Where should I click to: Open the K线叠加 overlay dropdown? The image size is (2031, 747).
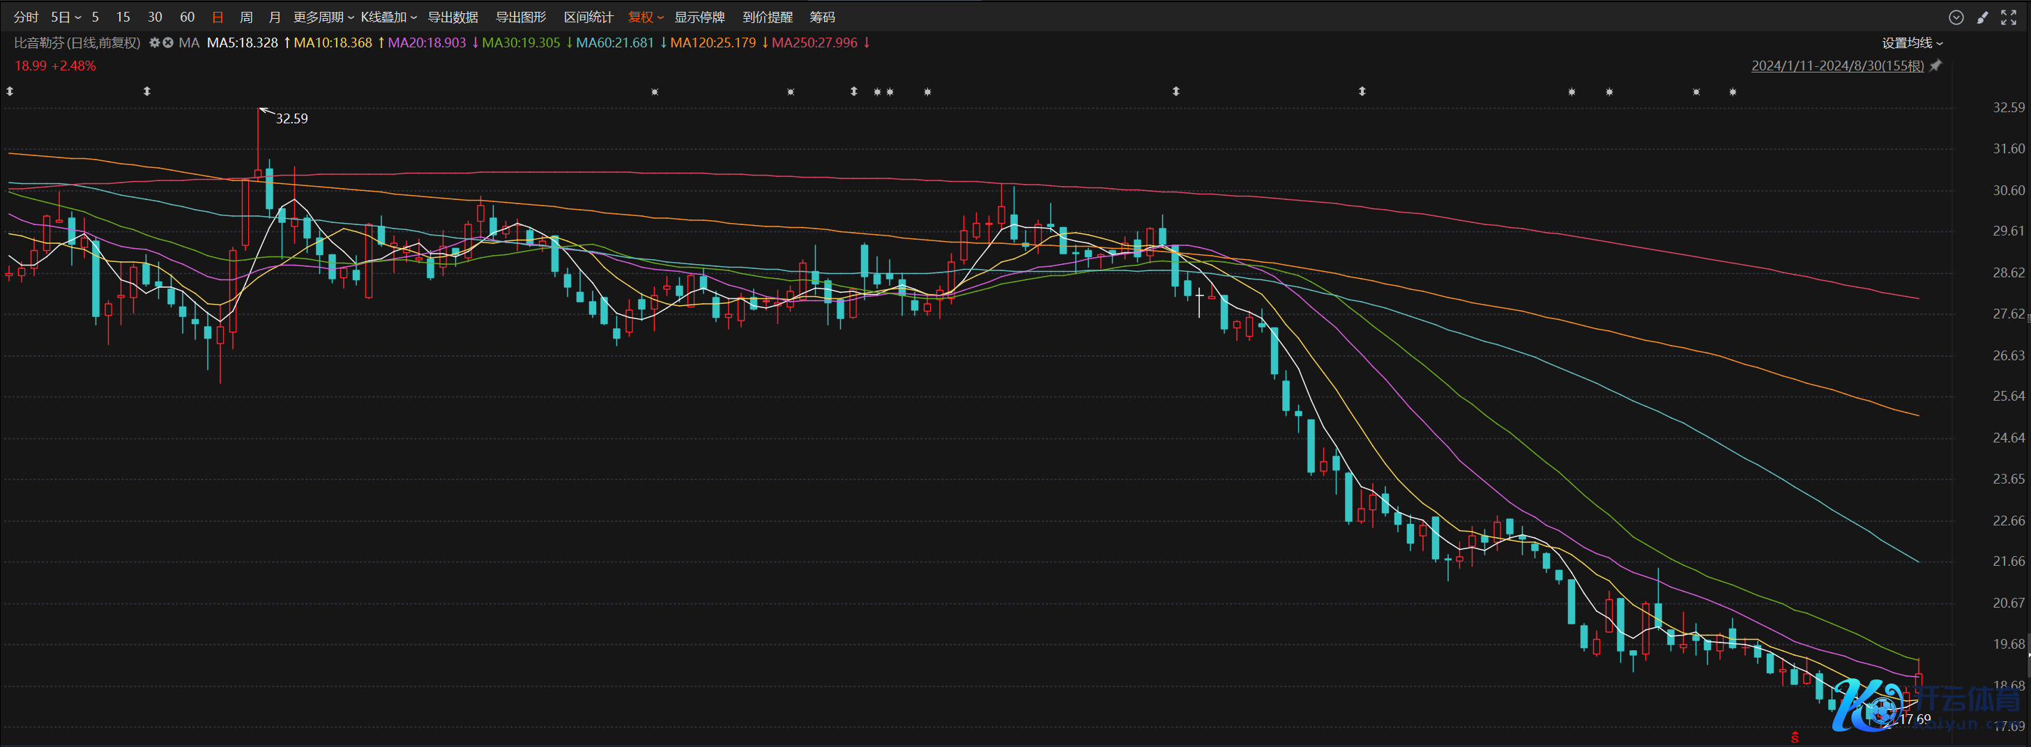pos(388,17)
